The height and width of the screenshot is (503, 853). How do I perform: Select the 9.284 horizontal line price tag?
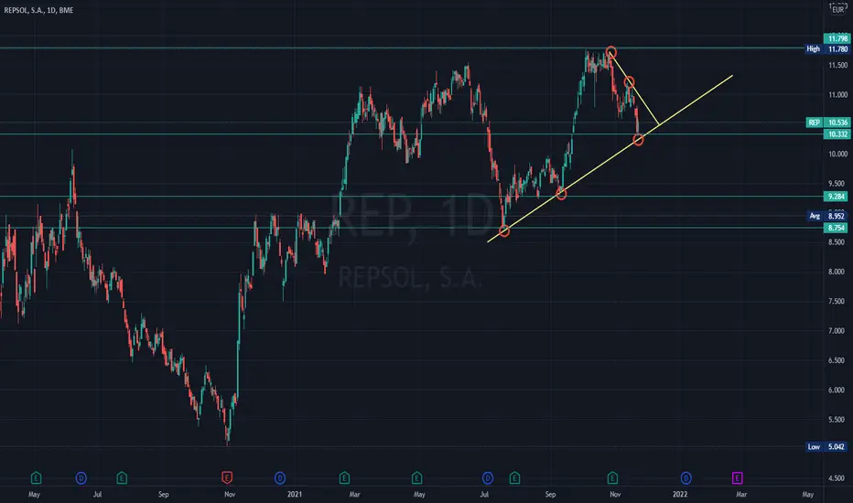(x=837, y=197)
